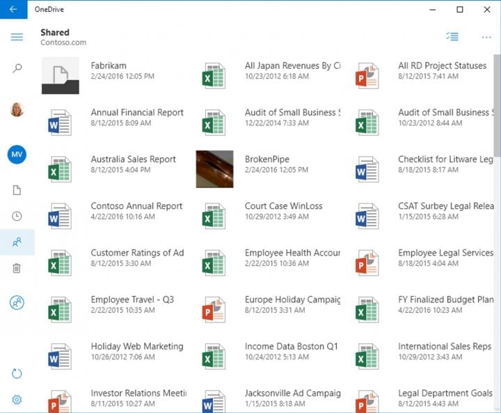Open the file named All RD Project Statuses
Viewport: 501px width, 413px height.
(443, 65)
